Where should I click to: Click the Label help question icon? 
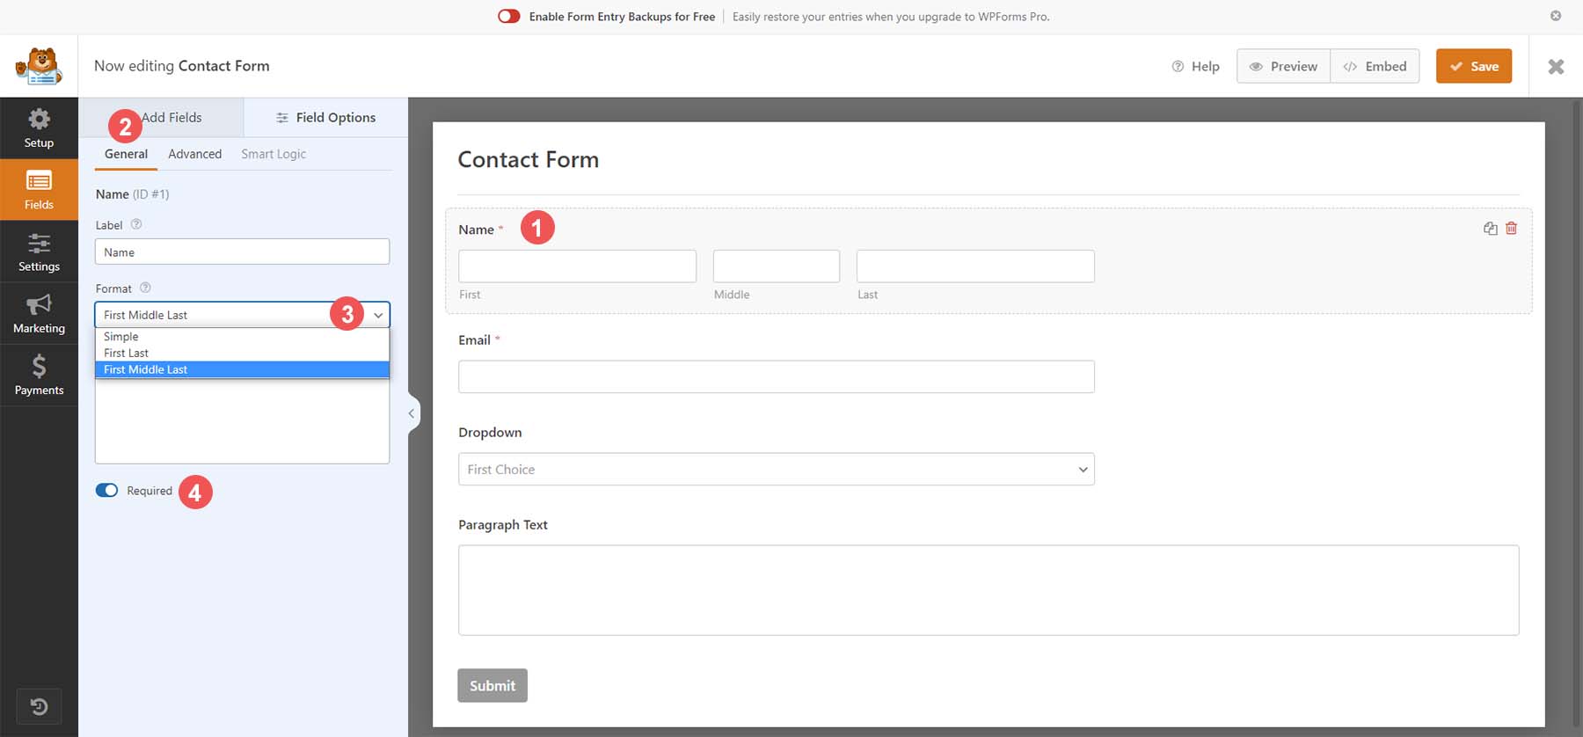[136, 224]
